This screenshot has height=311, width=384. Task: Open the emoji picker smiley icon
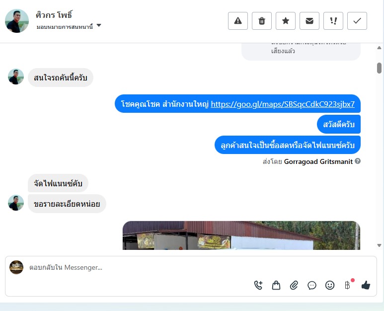[x=330, y=285]
